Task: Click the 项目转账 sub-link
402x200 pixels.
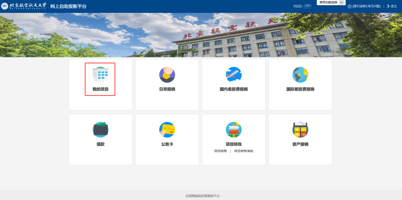Action: coord(220,151)
